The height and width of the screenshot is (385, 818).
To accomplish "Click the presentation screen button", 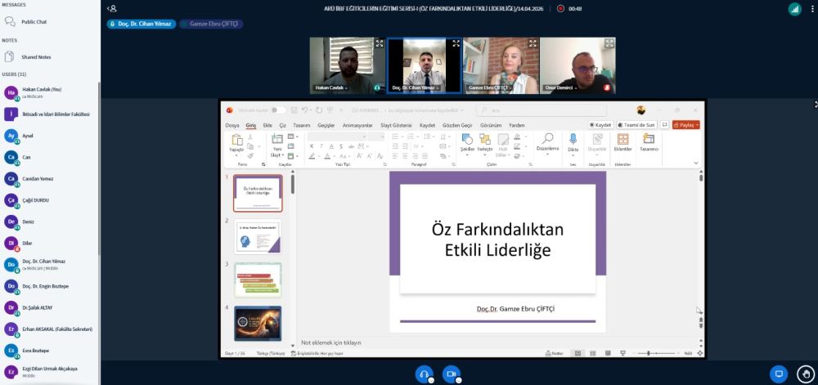I will pos(779,374).
